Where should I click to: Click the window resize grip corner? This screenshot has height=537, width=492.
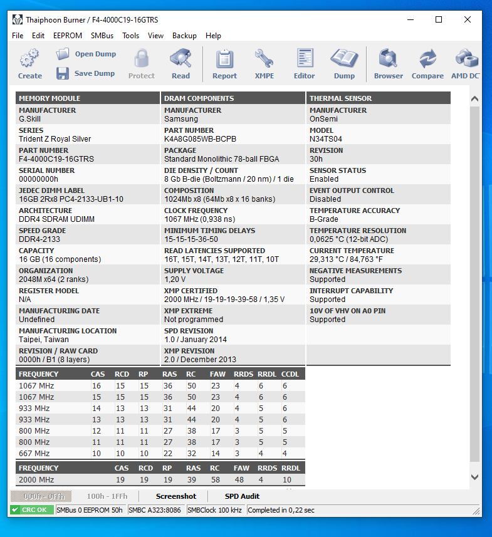click(x=476, y=511)
